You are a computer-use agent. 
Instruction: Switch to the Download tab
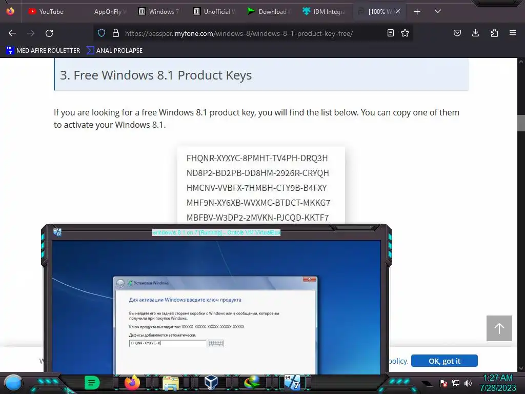point(270,12)
